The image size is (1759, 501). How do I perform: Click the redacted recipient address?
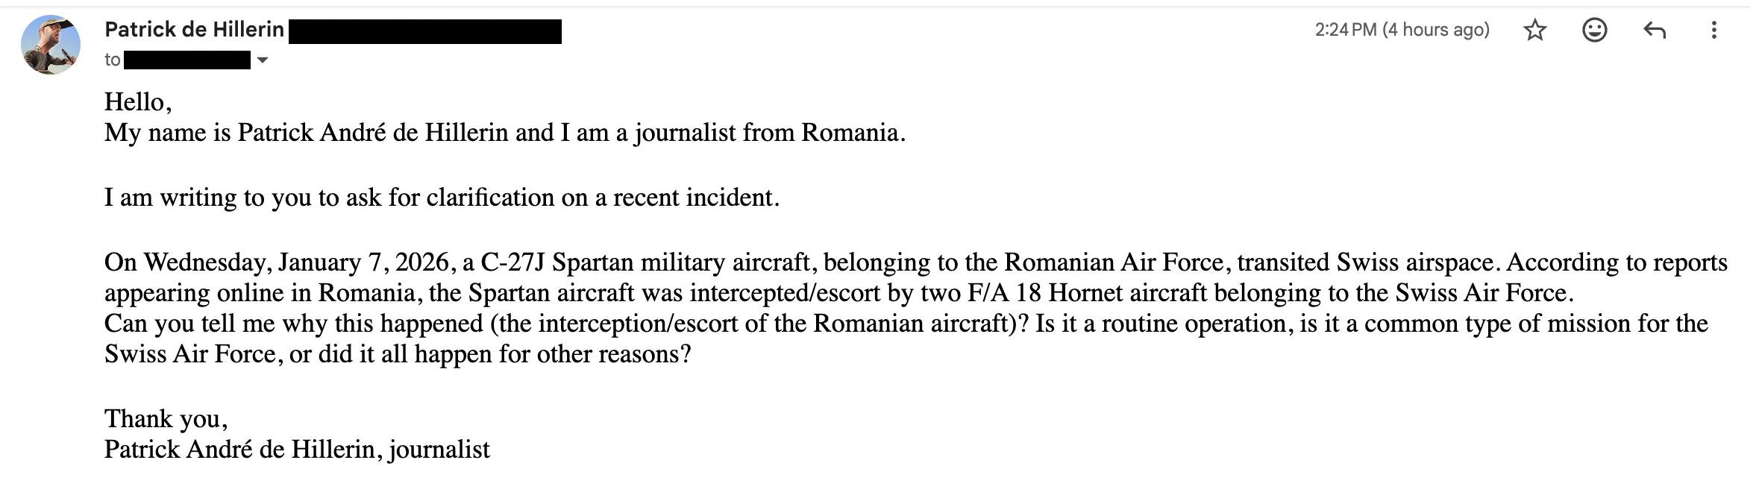(x=186, y=60)
